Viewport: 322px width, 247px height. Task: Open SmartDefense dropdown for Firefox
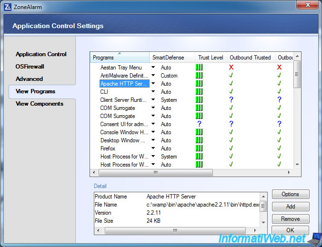pyautogui.click(x=153, y=148)
